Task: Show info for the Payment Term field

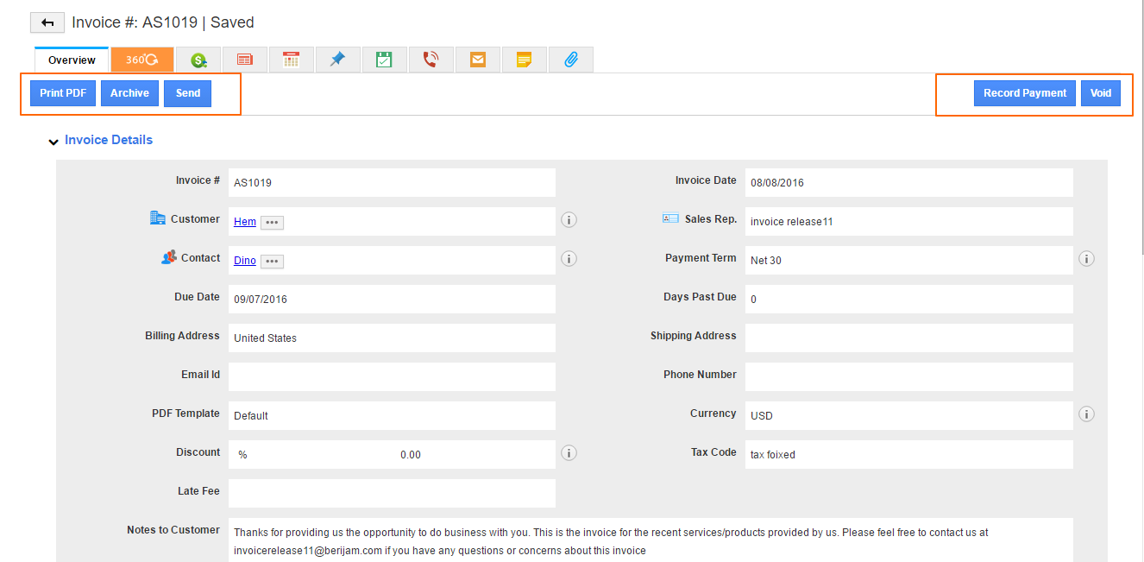Action: [x=1086, y=259]
